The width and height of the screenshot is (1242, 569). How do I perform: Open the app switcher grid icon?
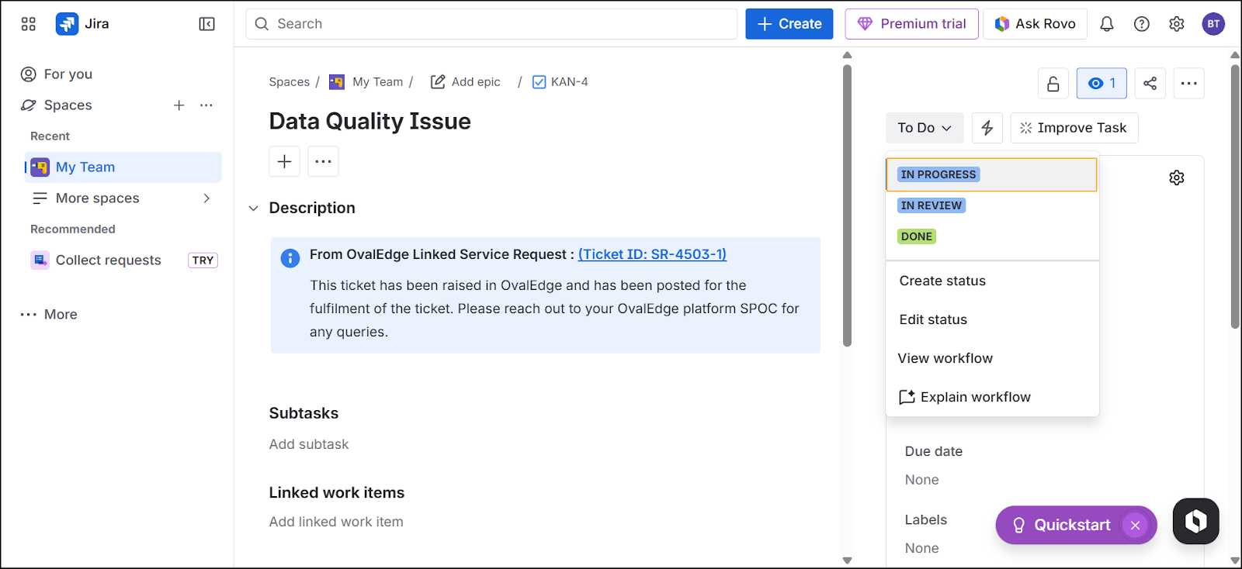(29, 24)
